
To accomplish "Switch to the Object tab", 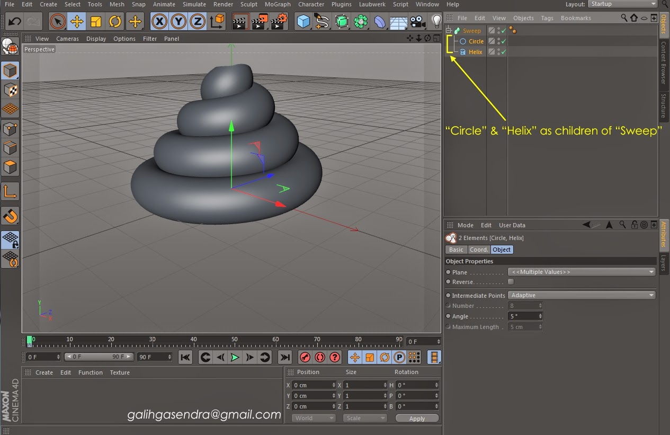I will click(502, 250).
